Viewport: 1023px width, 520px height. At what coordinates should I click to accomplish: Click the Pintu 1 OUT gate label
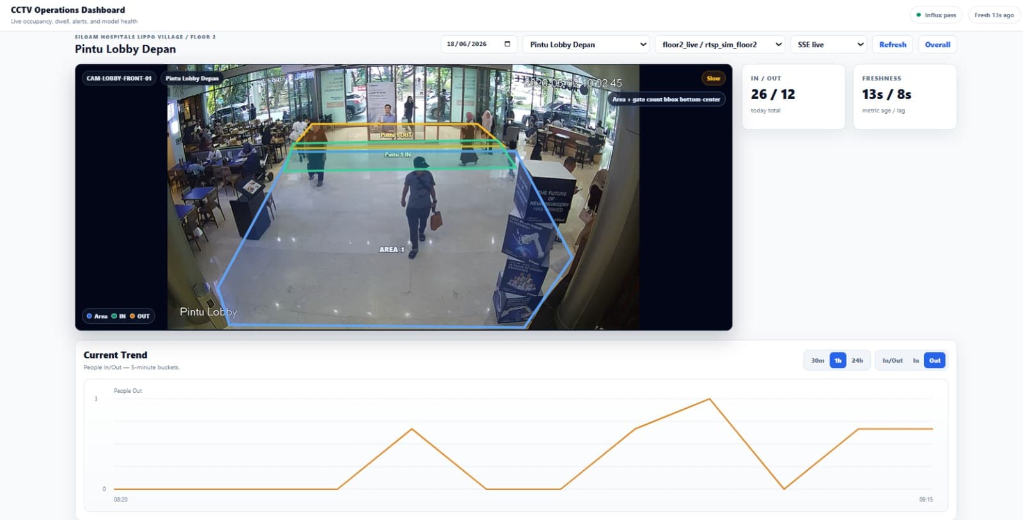pyautogui.click(x=396, y=135)
